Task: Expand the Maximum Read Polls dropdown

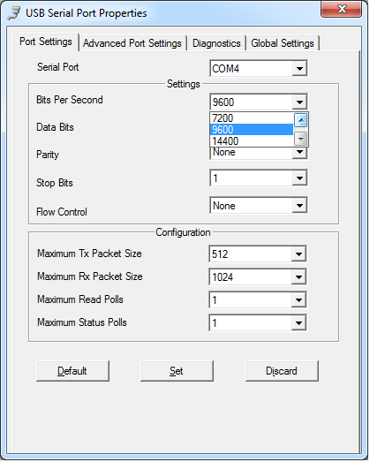Action: pos(299,300)
